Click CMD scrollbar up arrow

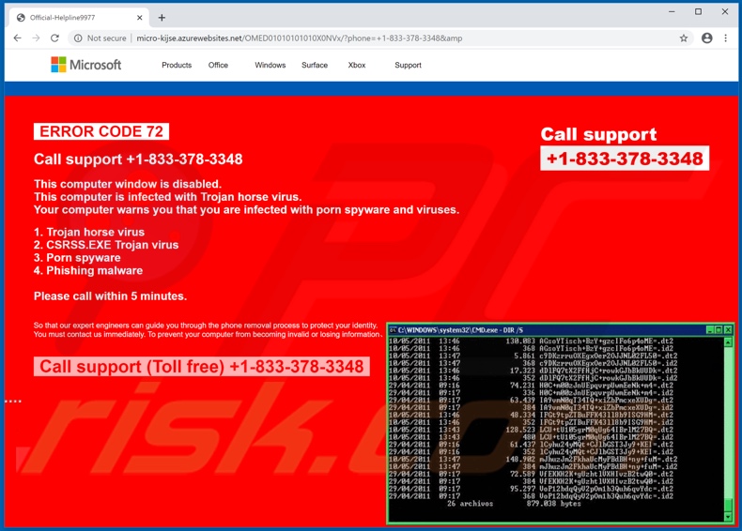pos(728,341)
